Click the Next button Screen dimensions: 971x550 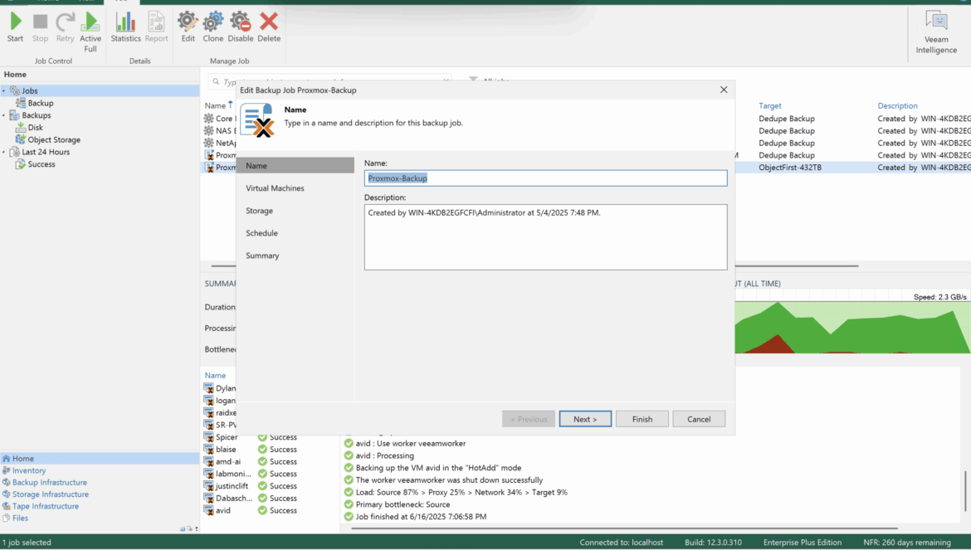coord(585,420)
